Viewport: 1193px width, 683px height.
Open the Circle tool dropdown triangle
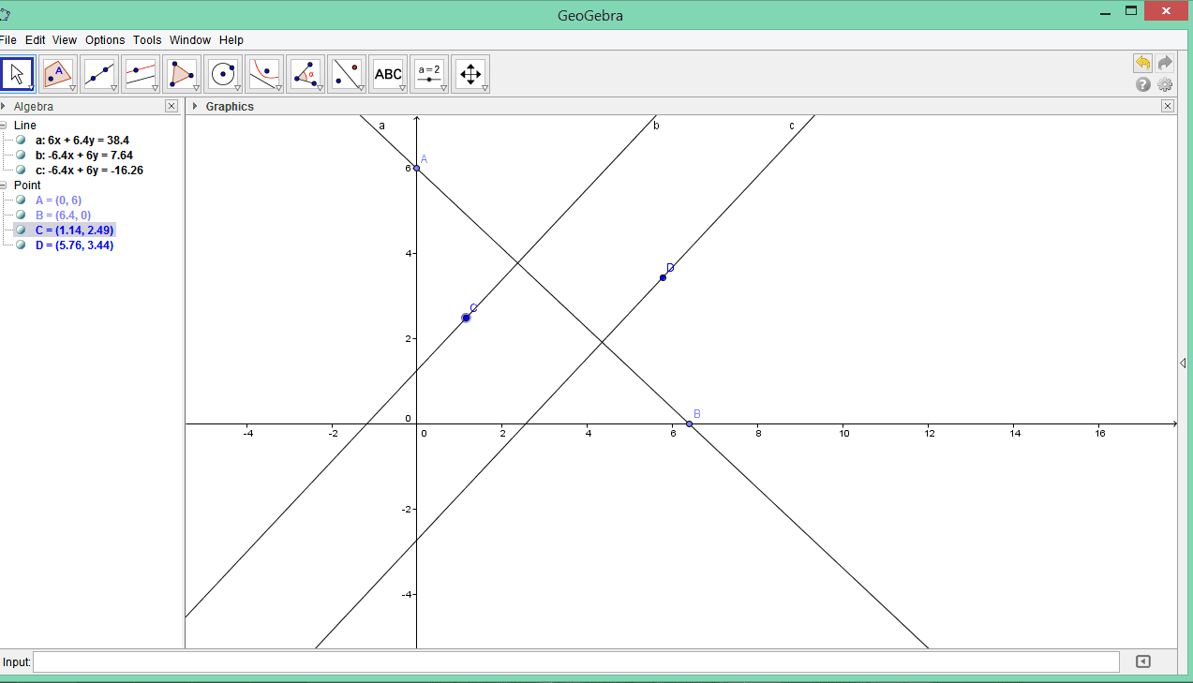pyautogui.click(x=237, y=88)
